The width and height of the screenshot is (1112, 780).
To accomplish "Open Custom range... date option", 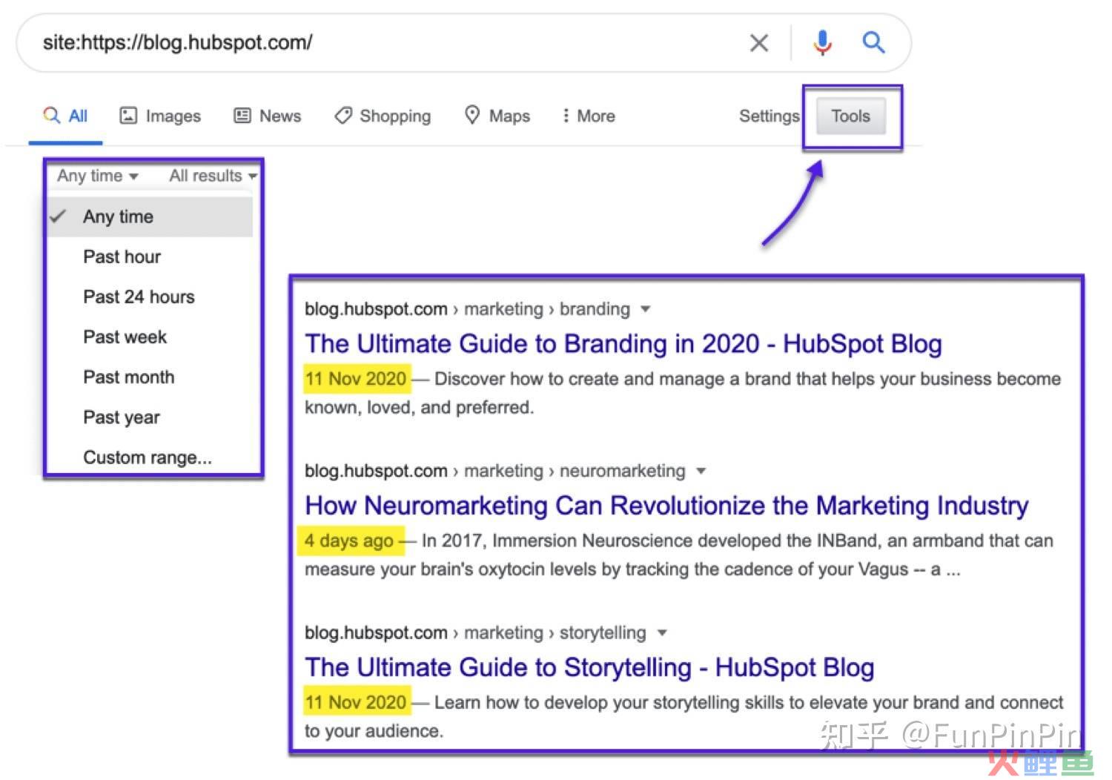I will 148,457.
